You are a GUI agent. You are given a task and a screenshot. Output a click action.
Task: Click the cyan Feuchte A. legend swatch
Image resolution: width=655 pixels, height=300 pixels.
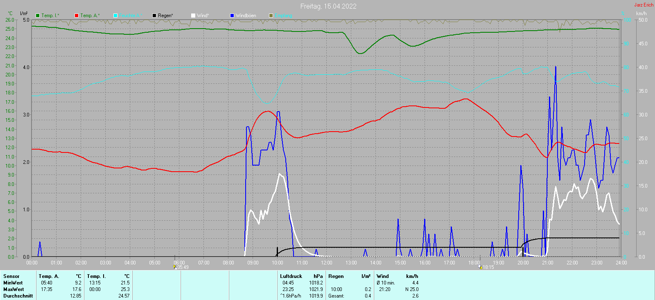(x=115, y=16)
